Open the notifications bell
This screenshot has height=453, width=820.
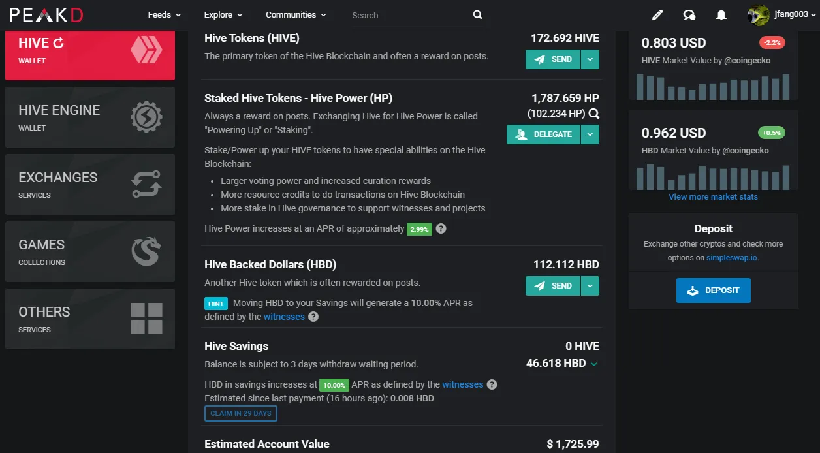point(721,15)
